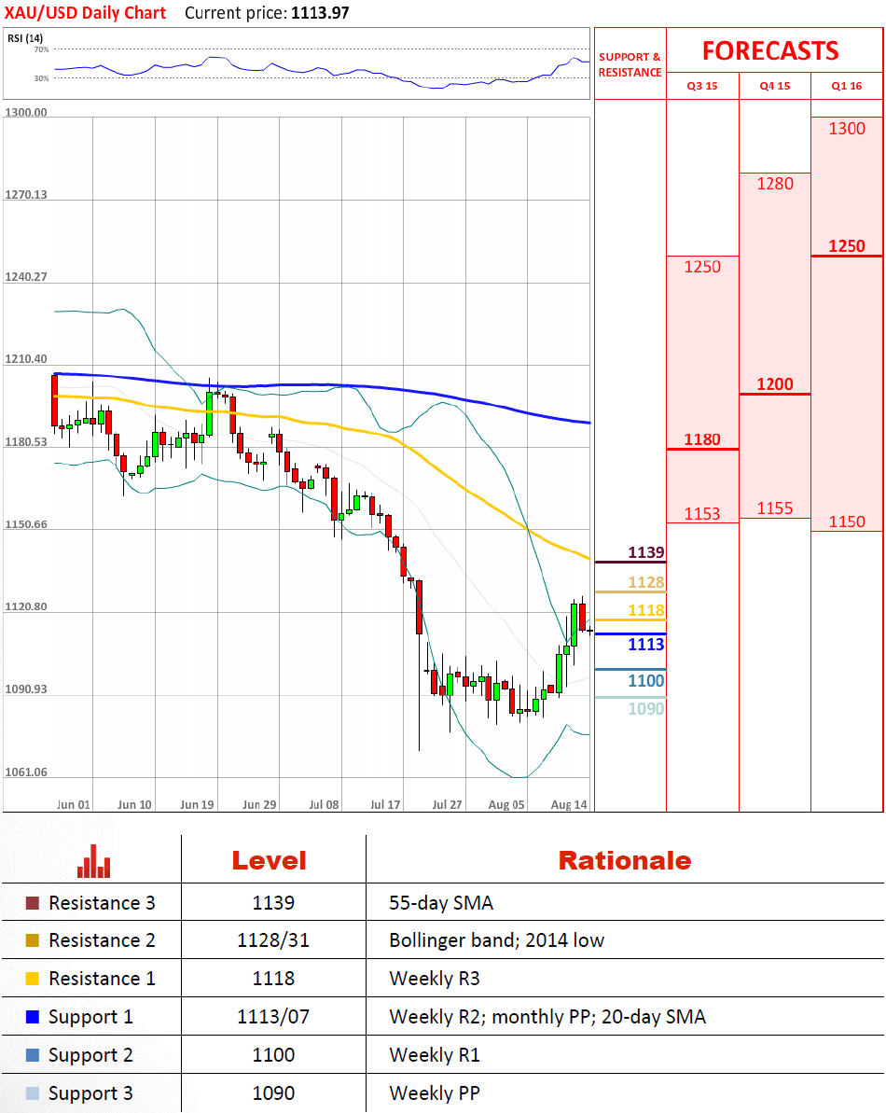Click the Support 3 light blue color swatch
Screen dimensions: 886x1113
tap(32, 1093)
